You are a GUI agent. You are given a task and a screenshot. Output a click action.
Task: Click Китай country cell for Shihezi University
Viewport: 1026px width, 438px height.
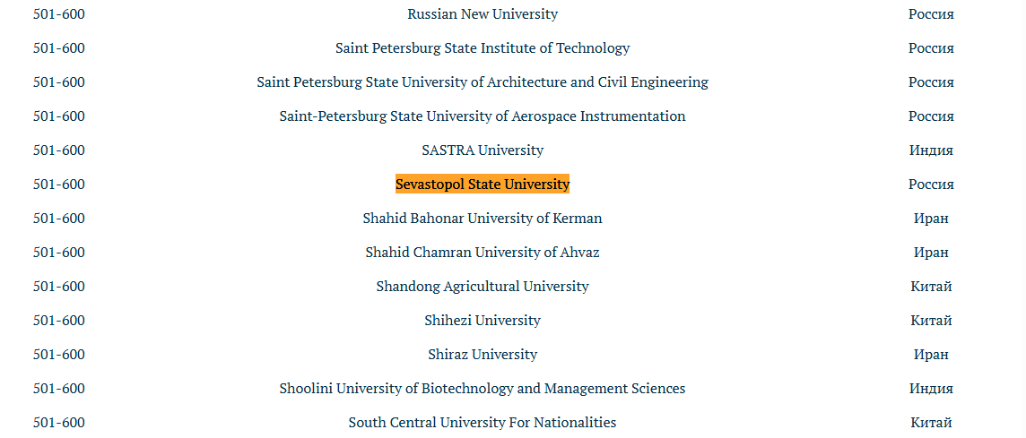click(931, 321)
